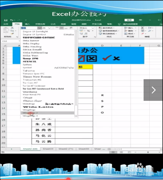The width and height of the screenshot is (163, 180).
Task: Click the top align icon
Action: click(57, 28)
